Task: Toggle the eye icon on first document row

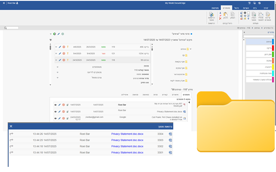Action: click(x=55, y=104)
